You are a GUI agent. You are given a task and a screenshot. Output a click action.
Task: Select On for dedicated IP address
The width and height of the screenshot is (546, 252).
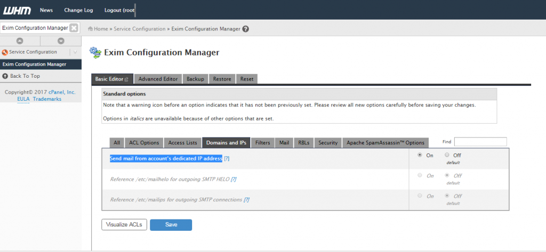420,155
